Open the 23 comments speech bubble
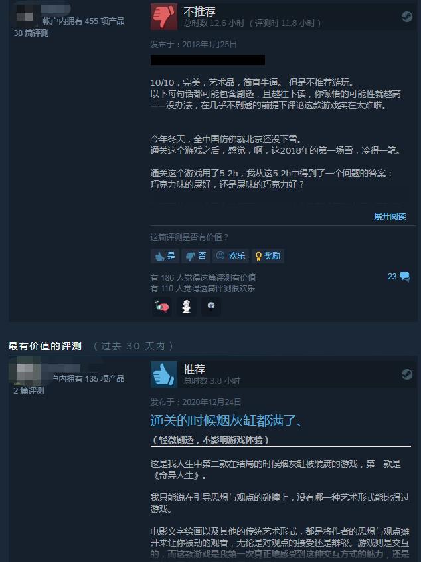This screenshot has width=421, height=562. pos(399,276)
